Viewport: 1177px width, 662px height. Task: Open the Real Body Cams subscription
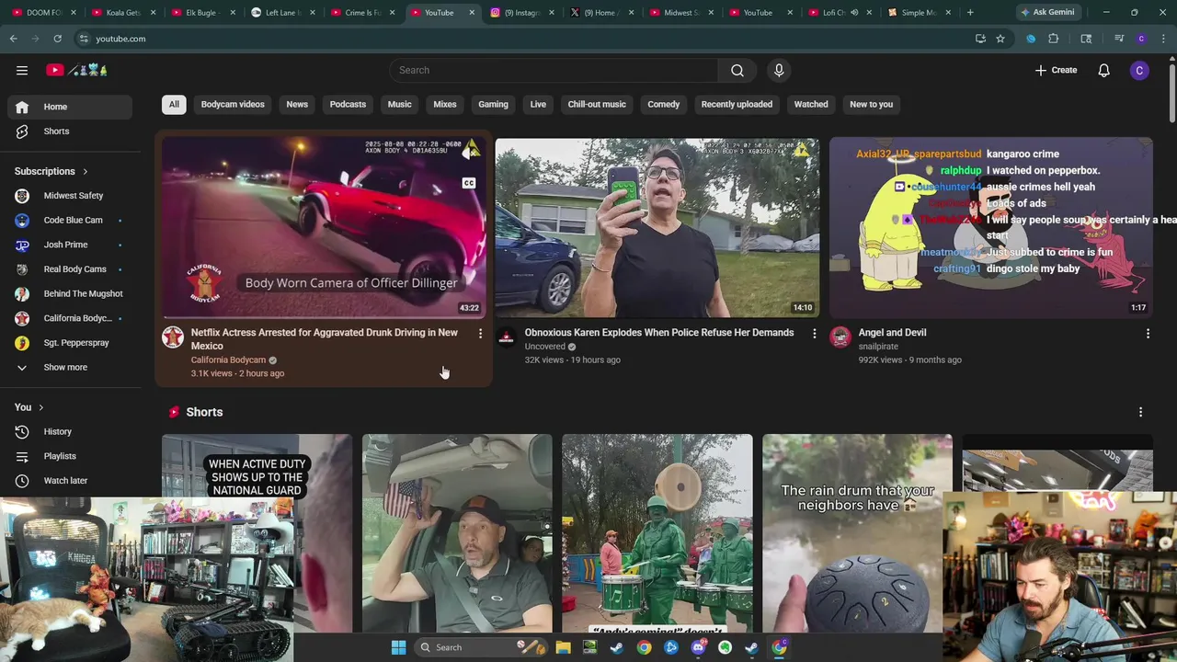[x=70, y=269]
